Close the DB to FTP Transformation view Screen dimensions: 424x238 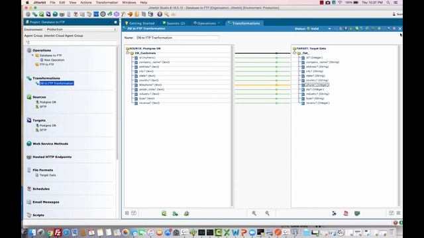(400, 28)
